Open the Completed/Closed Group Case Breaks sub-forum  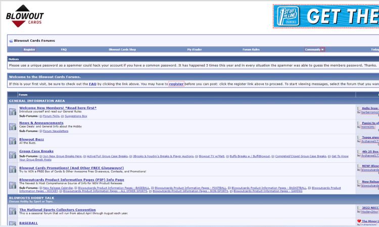pos(301,156)
